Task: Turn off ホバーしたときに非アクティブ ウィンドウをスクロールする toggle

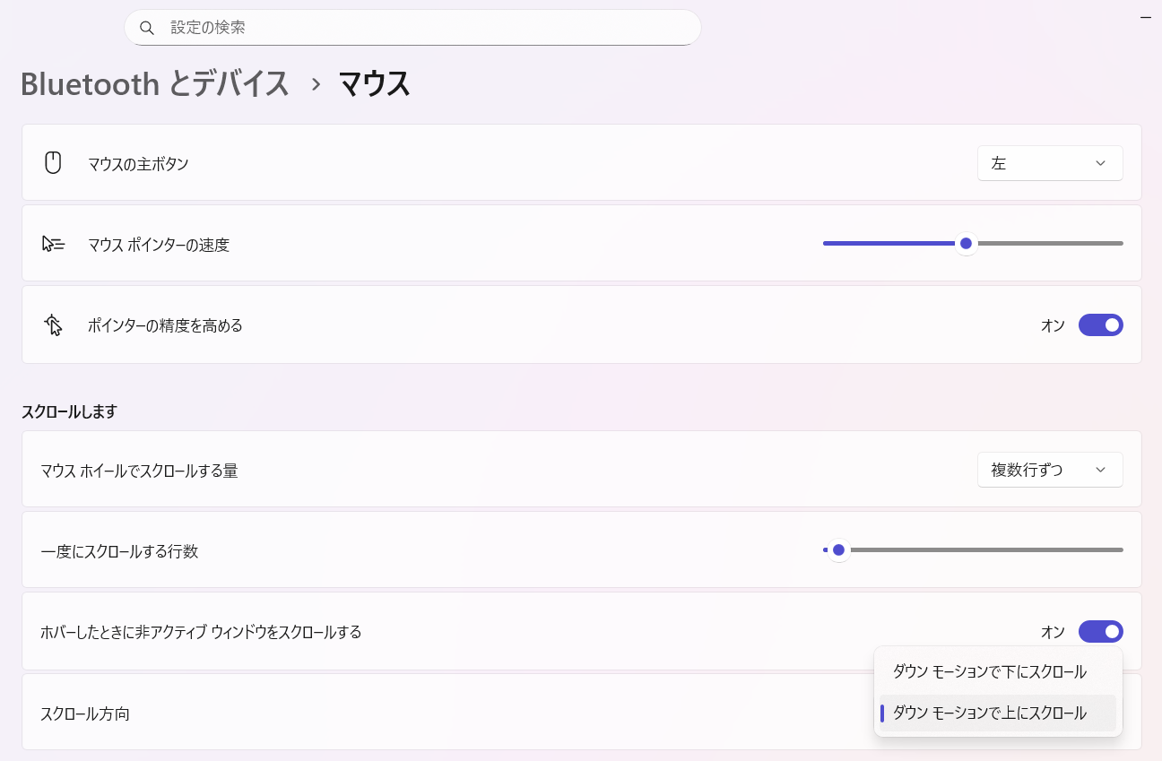Action: 1100,632
